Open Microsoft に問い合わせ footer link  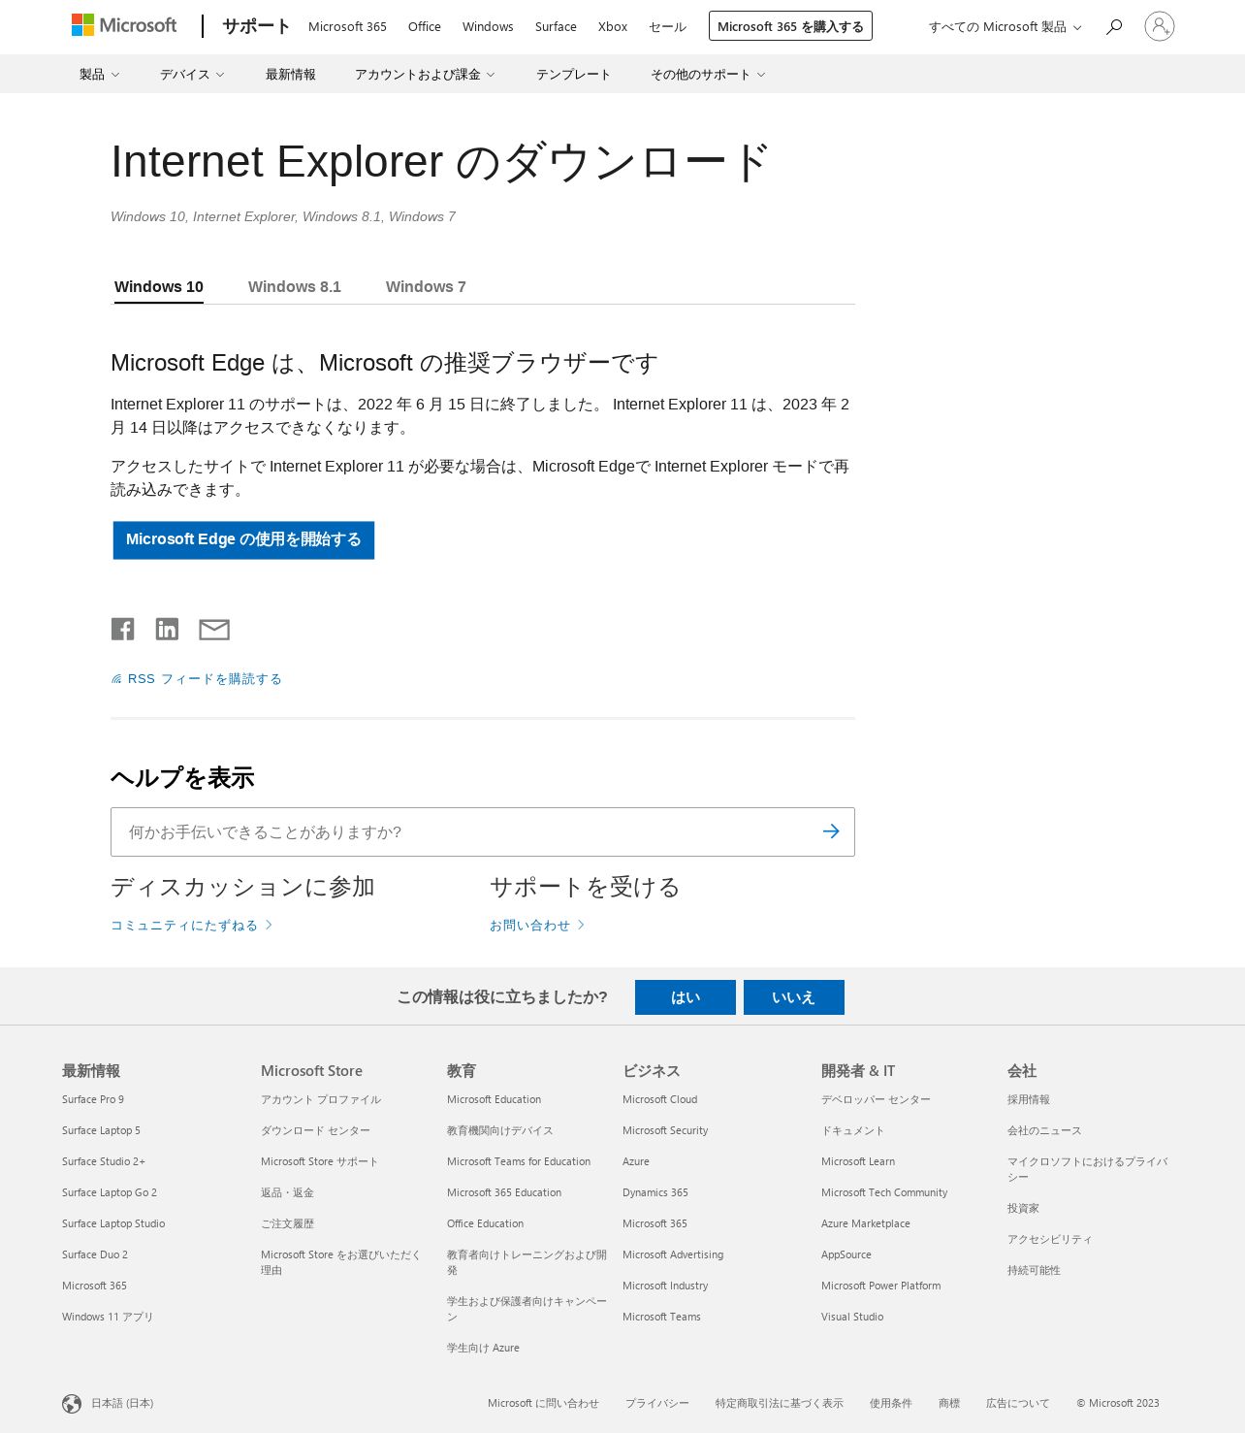click(543, 1403)
